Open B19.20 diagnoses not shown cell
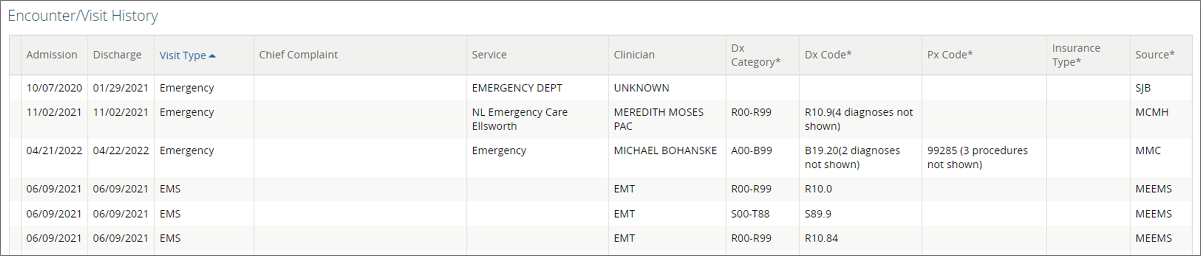This screenshot has height=256, width=1201. tap(852, 157)
